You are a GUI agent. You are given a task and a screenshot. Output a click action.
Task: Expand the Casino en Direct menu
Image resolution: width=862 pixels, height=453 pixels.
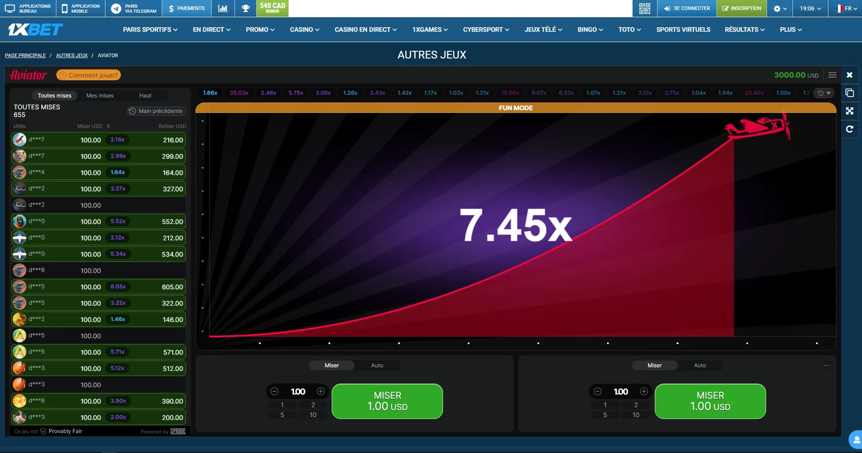[x=366, y=29]
